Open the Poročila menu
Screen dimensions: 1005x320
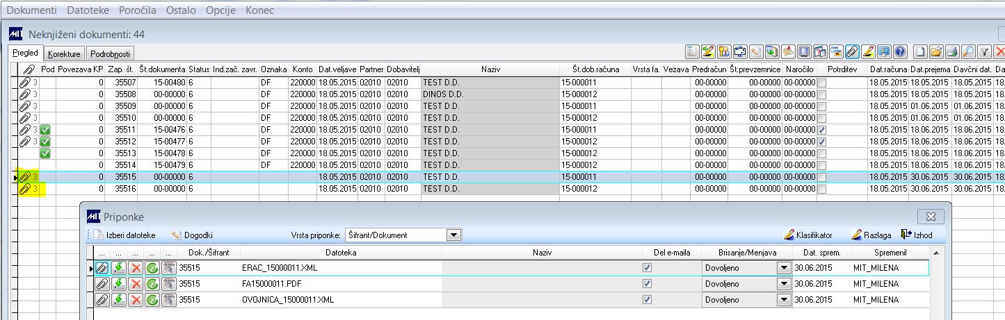(x=136, y=10)
